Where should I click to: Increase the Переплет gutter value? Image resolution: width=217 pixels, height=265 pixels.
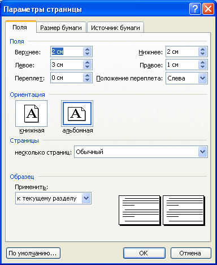pyautogui.click(x=87, y=75)
